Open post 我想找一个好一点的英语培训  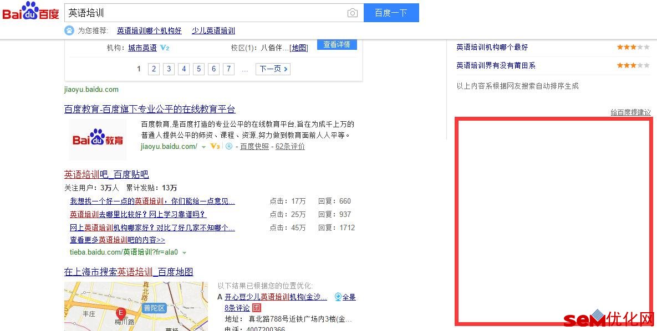pyautogui.click(x=152, y=201)
